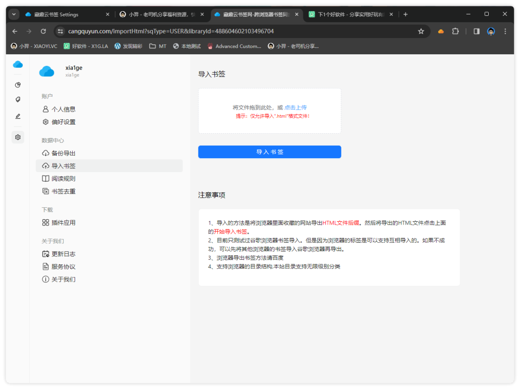
Task: Click the tag icon in left rail
Action: pos(18,100)
